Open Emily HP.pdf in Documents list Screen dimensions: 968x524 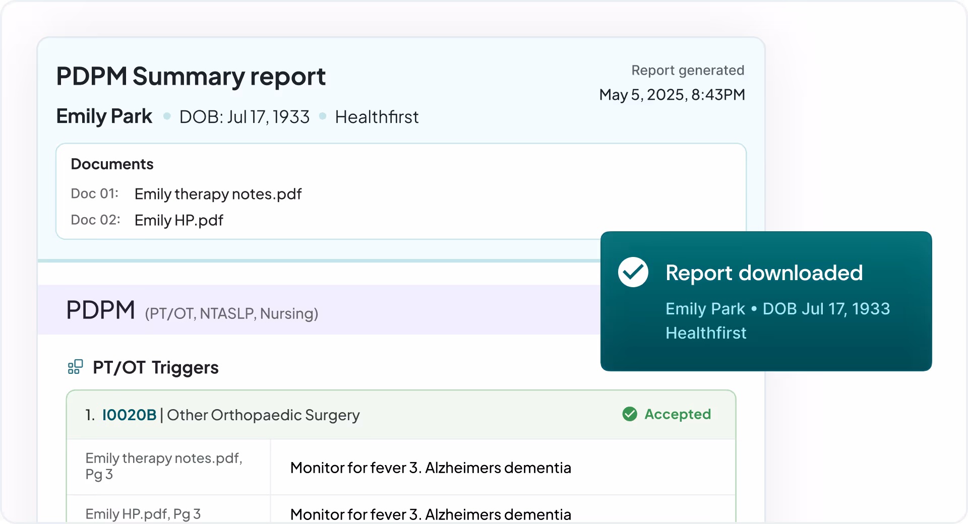click(x=178, y=220)
